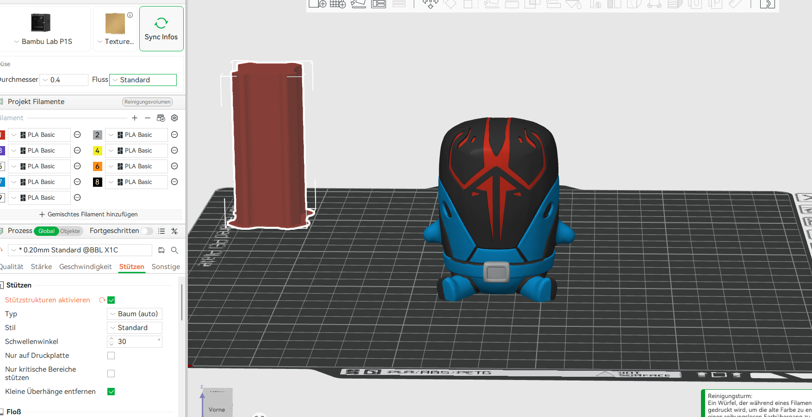The width and height of the screenshot is (812, 417).
Task: Open more options for filament 1
Action: tap(77, 135)
